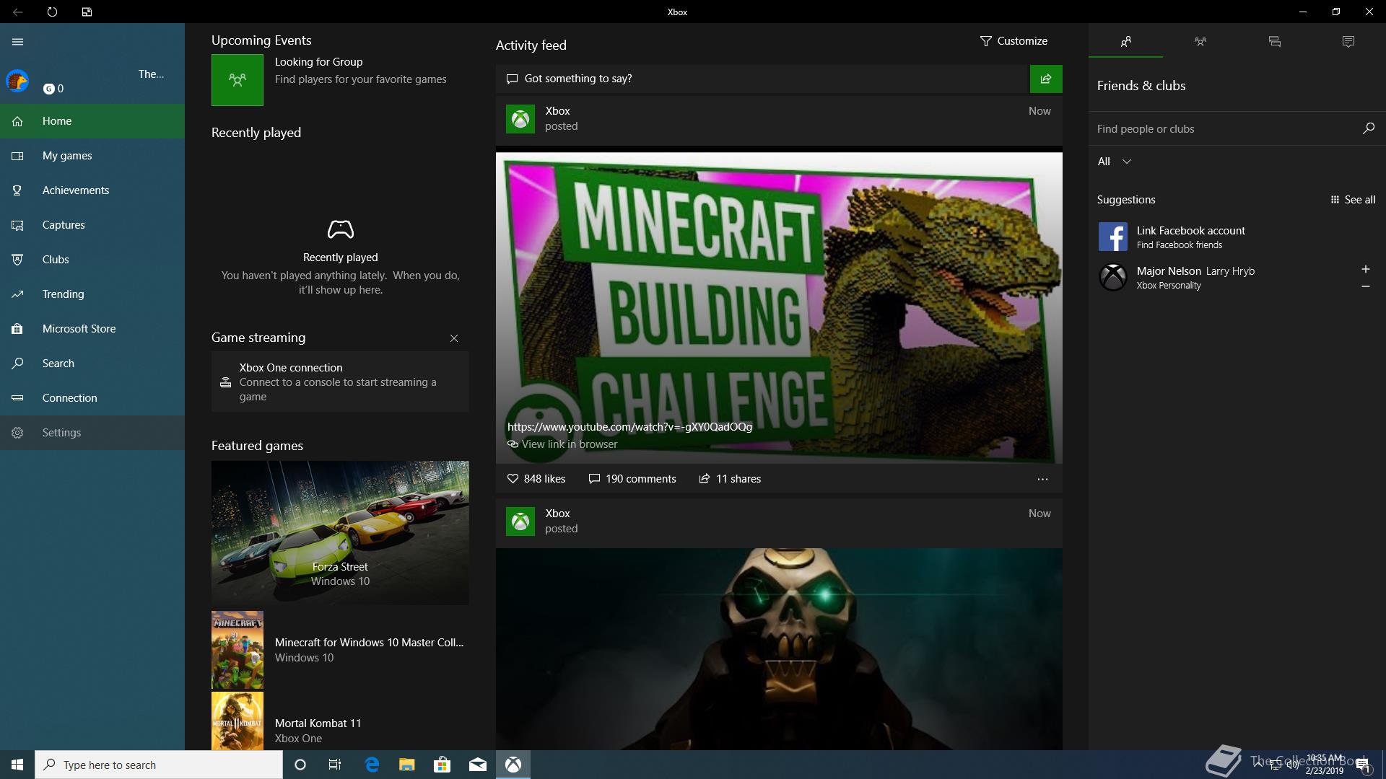Screen dimensions: 1386x779
Task: Open Captures page
Action: [x=92, y=225]
